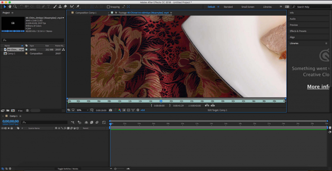The width and height of the screenshot is (332, 171).
Task: Select the Puppet Pin tool
Action: click(x=78, y=6)
